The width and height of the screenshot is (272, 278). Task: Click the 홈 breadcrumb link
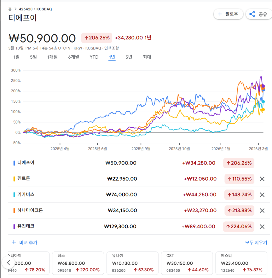10,9
